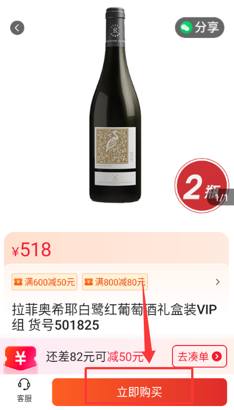
Task: Tap the 1/1 image counter
Action: point(221,197)
